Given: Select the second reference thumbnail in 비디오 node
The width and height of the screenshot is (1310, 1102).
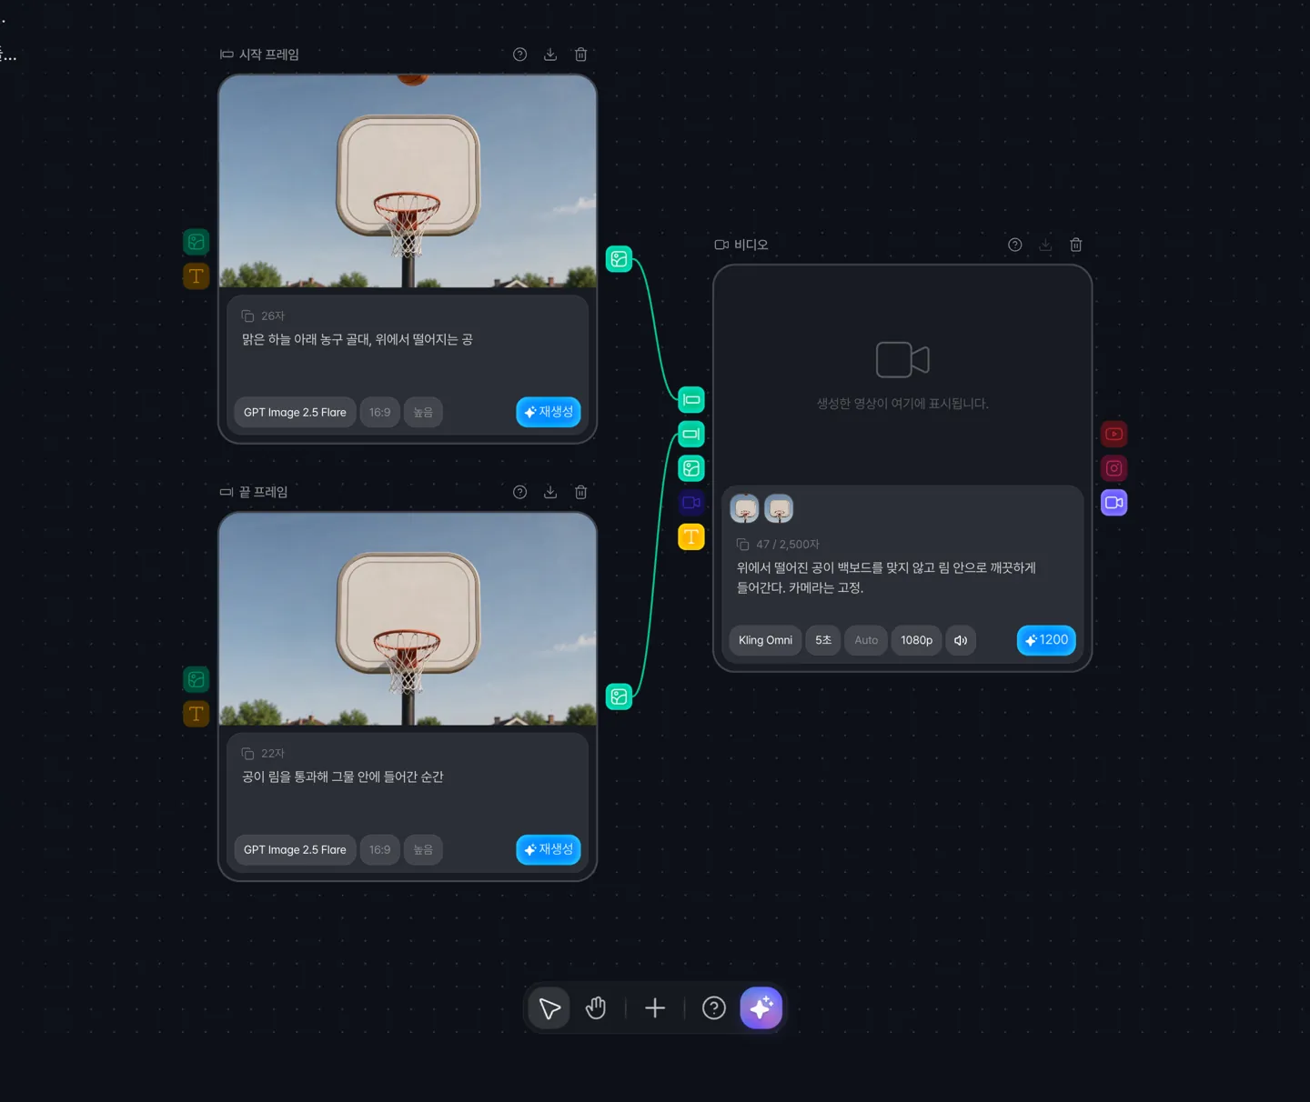Looking at the screenshot, I should point(779,509).
